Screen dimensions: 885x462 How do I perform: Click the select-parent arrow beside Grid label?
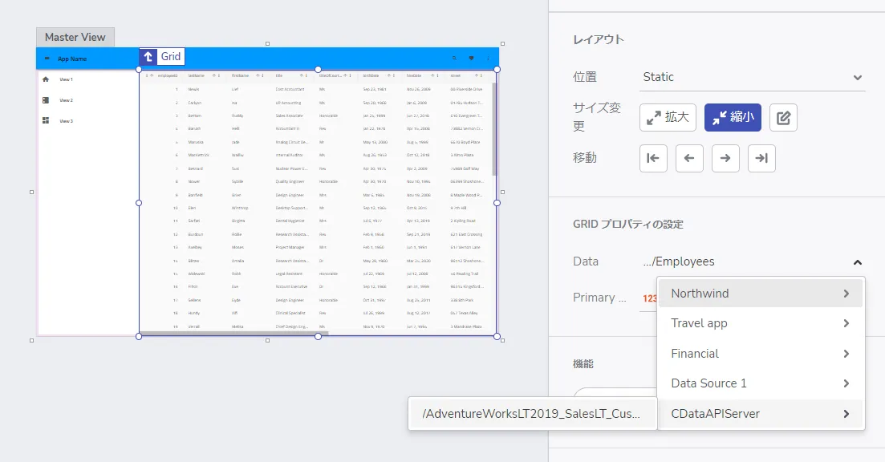[148, 57]
